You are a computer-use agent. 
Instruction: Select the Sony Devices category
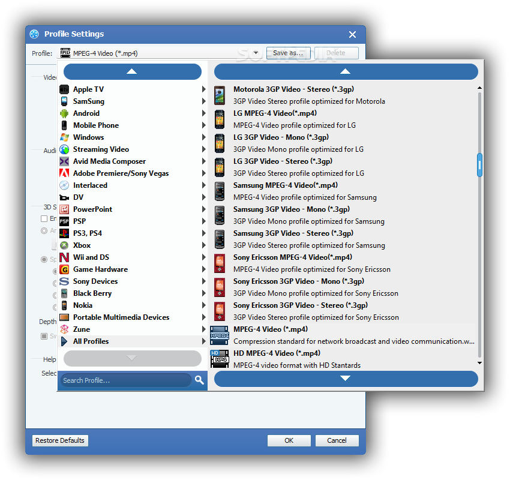click(x=133, y=281)
